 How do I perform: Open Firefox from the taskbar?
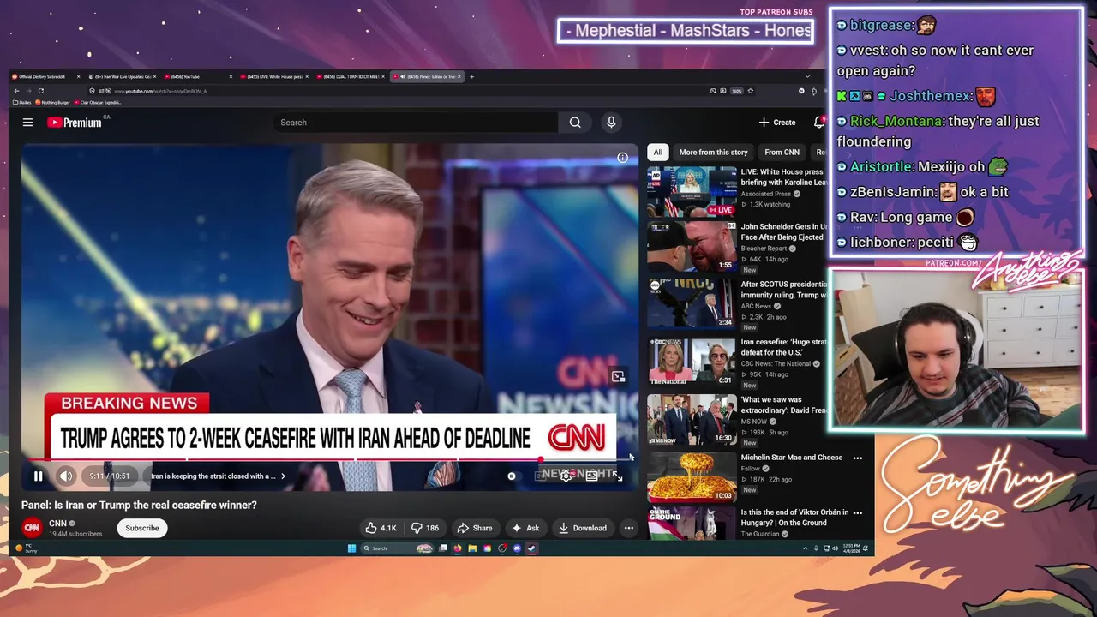(457, 548)
